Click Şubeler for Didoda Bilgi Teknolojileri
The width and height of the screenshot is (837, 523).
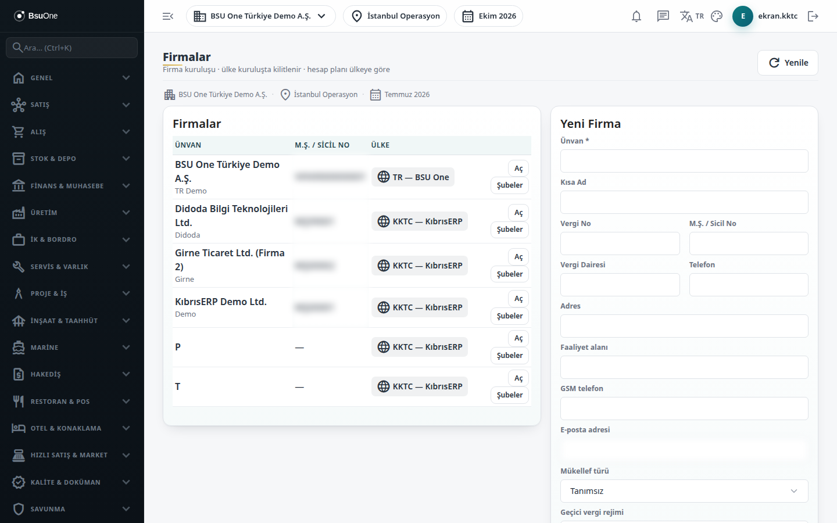pyautogui.click(x=510, y=230)
